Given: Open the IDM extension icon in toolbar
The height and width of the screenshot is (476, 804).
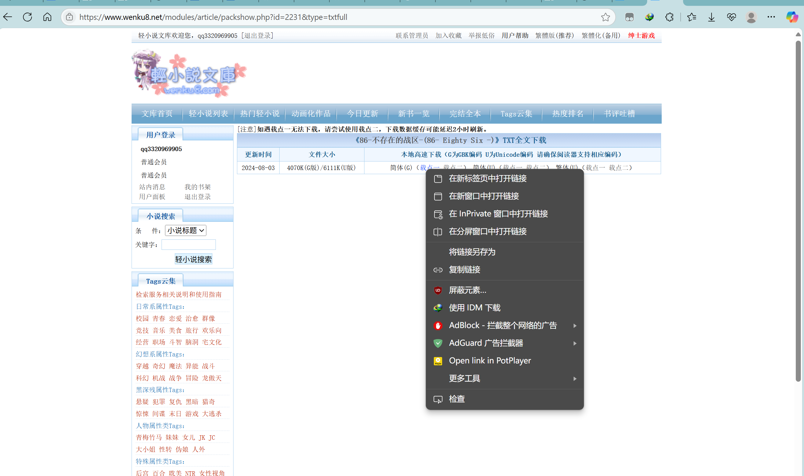Looking at the screenshot, I should coord(649,17).
